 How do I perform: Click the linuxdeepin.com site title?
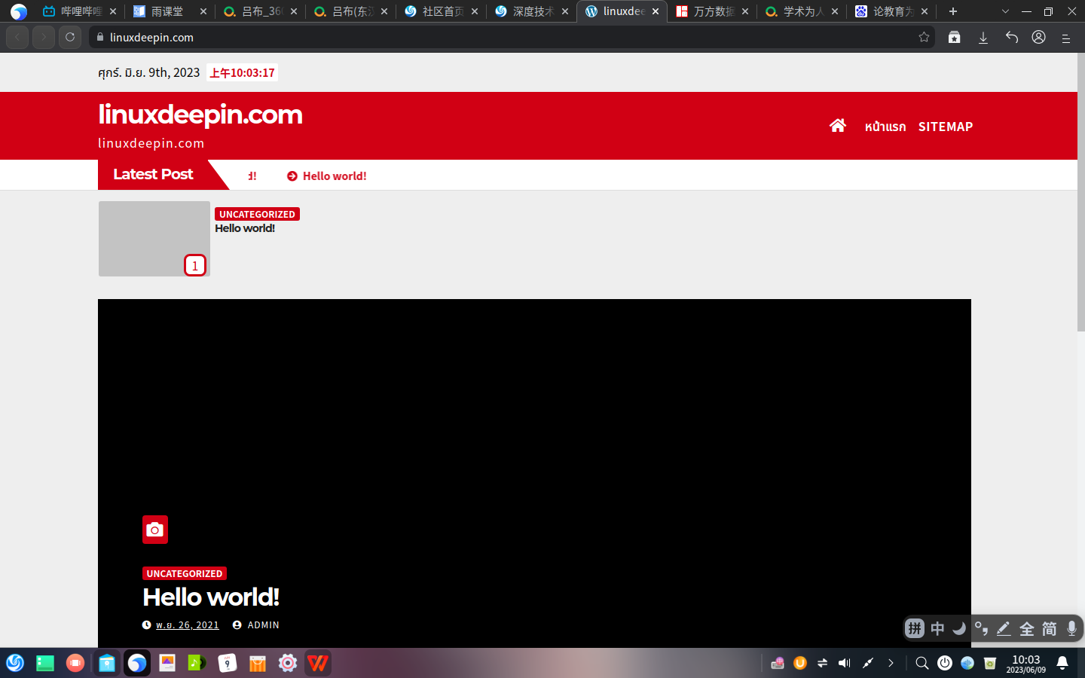[x=200, y=115]
